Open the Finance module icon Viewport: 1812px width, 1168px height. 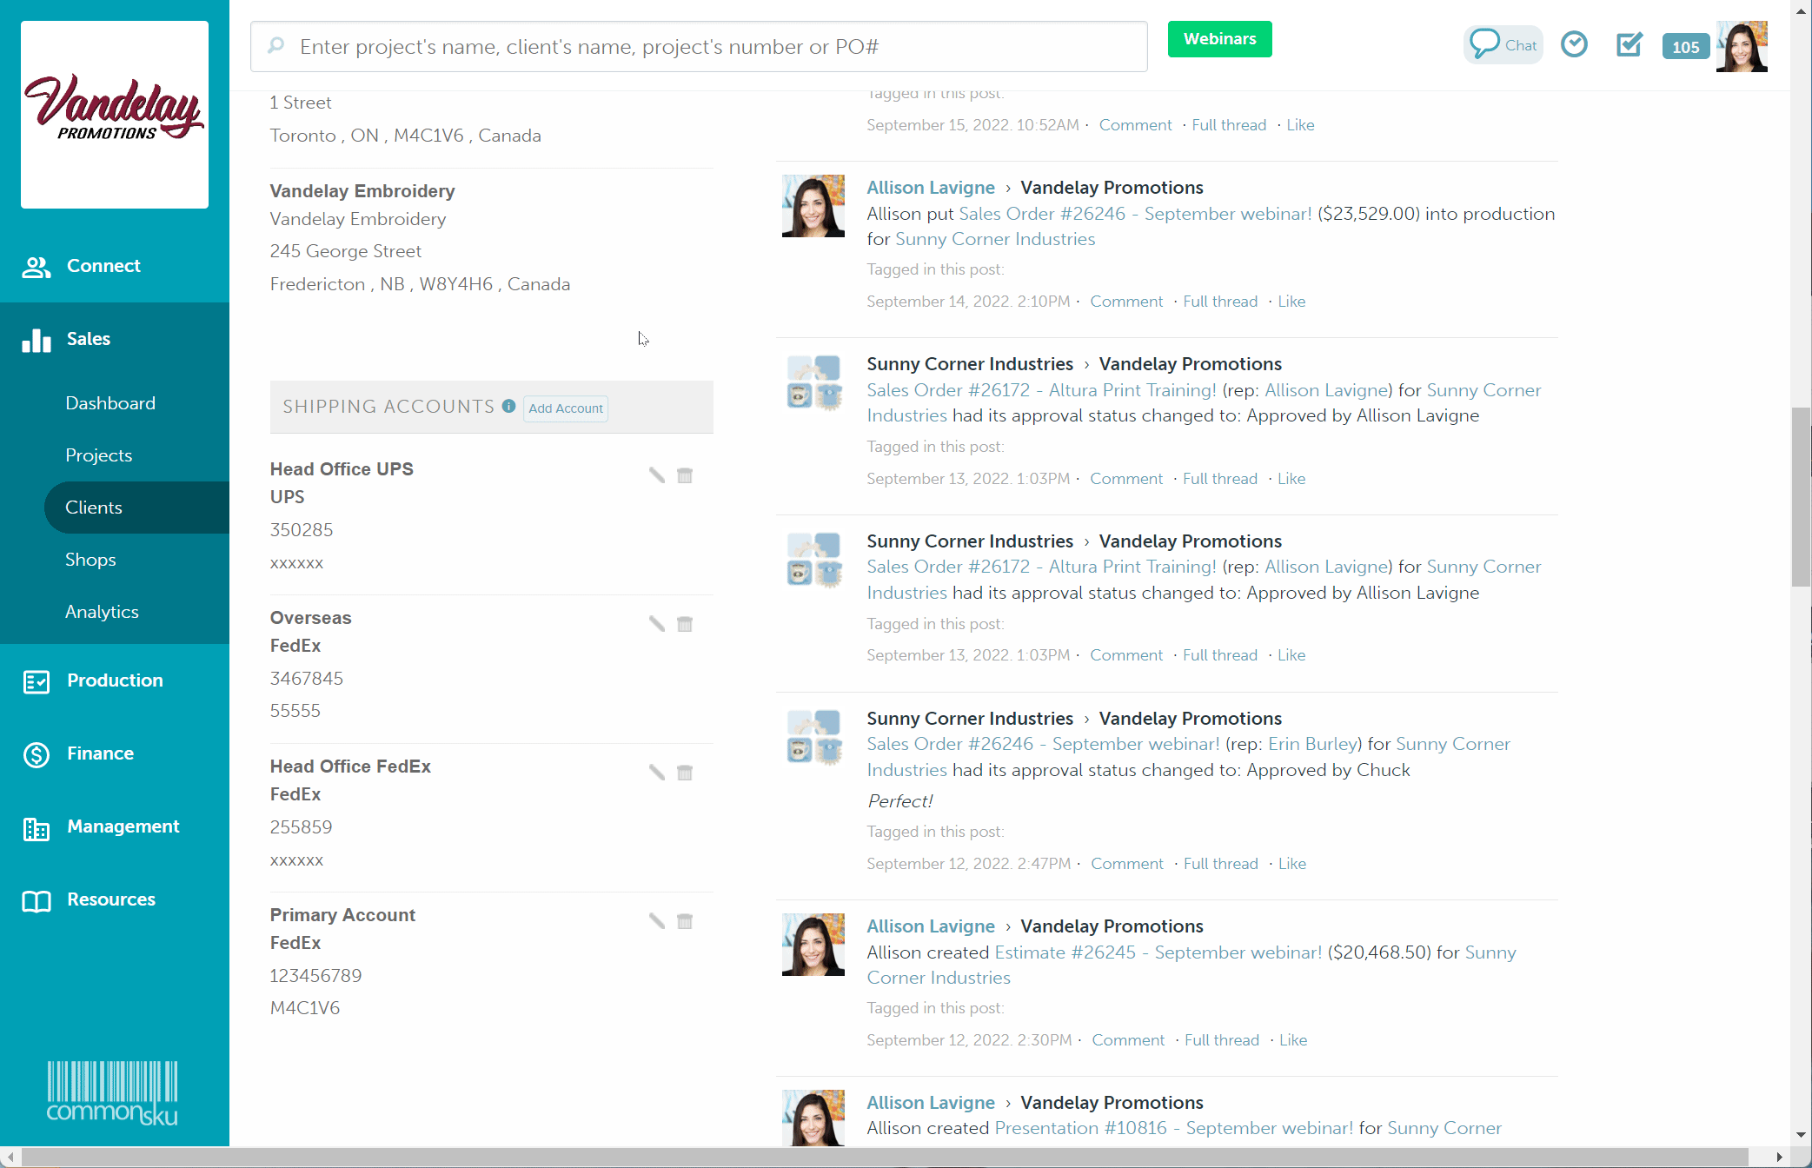[x=36, y=754]
